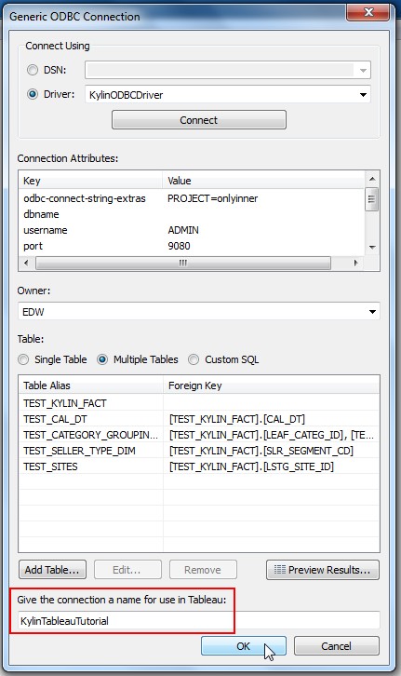Open Preview Results with the grid icon
This screenshot has height=676, width=401.
(x=323, y=570)
